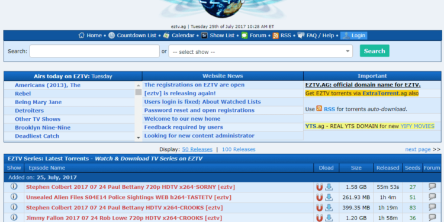Click the Home house icon in navigation
Viewport: 444px width, 222px height.
[x=82, y=36]
